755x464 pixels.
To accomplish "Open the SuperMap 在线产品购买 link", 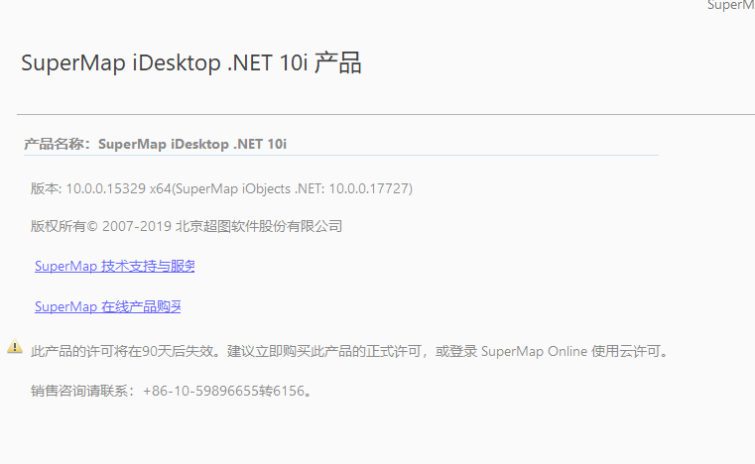I will (108, 306).
